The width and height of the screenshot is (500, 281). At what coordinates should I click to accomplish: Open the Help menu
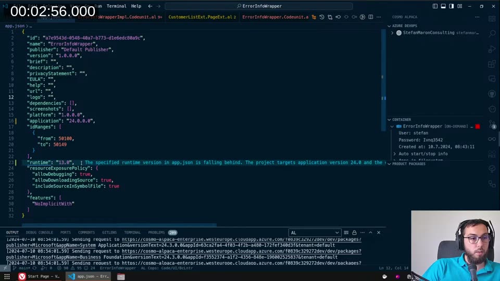point(136,6)
